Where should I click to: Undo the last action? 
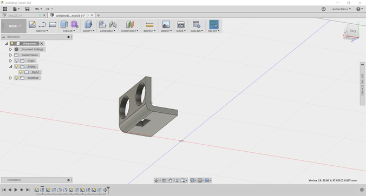(x=37, y=9)
